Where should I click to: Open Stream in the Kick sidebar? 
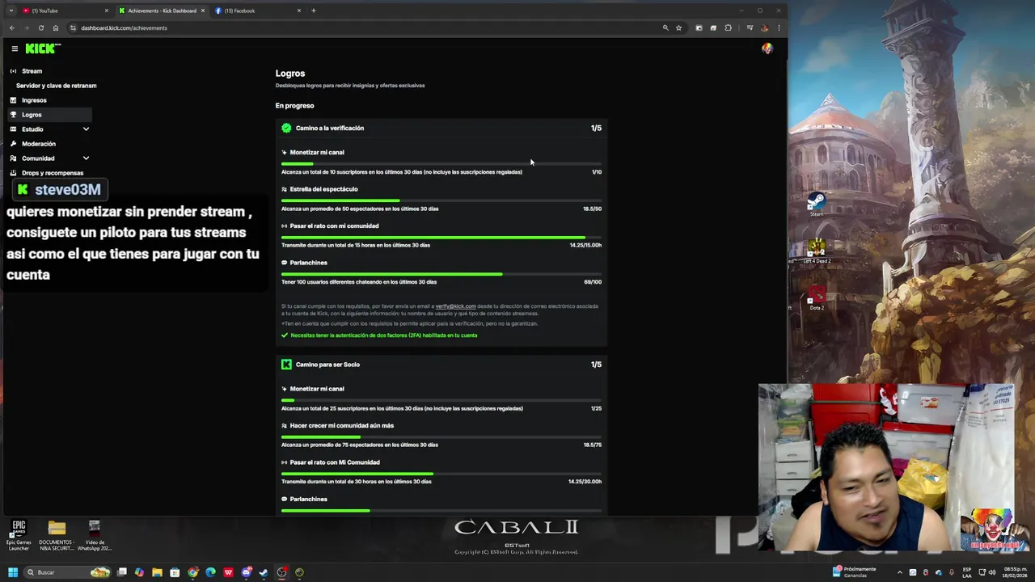click(32, 71)
